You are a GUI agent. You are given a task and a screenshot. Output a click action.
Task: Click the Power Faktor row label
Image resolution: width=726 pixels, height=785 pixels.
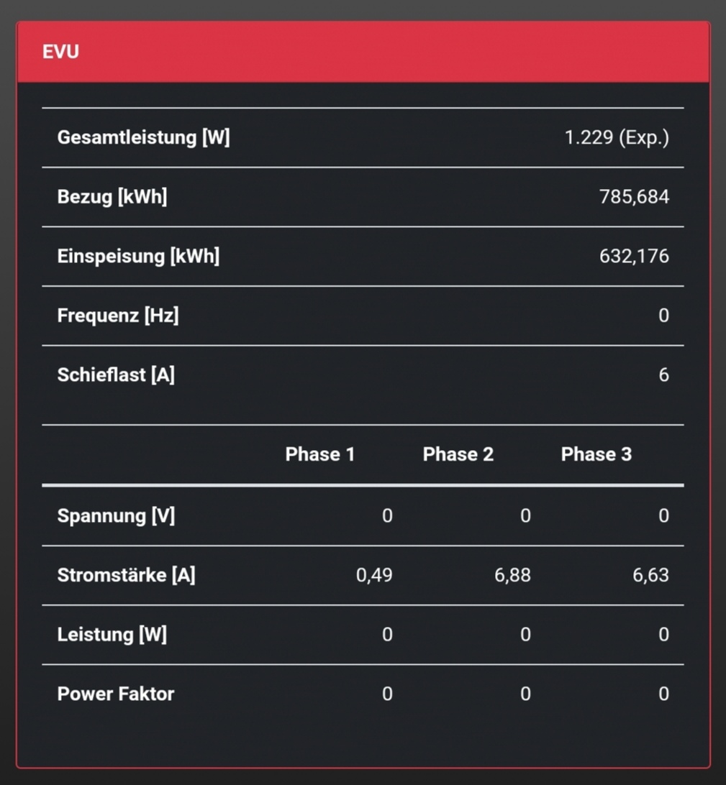click(116, 694)
